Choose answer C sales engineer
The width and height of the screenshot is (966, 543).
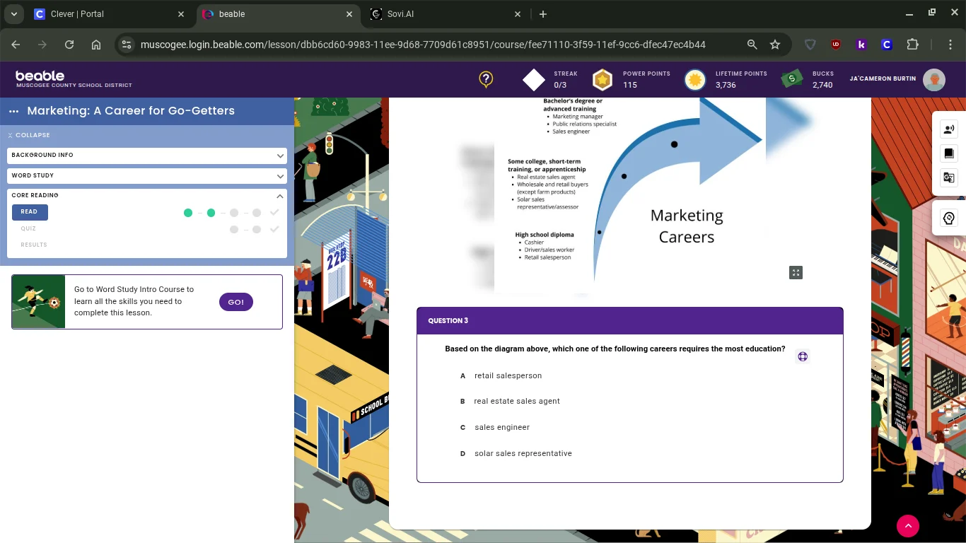pos(501,427)
